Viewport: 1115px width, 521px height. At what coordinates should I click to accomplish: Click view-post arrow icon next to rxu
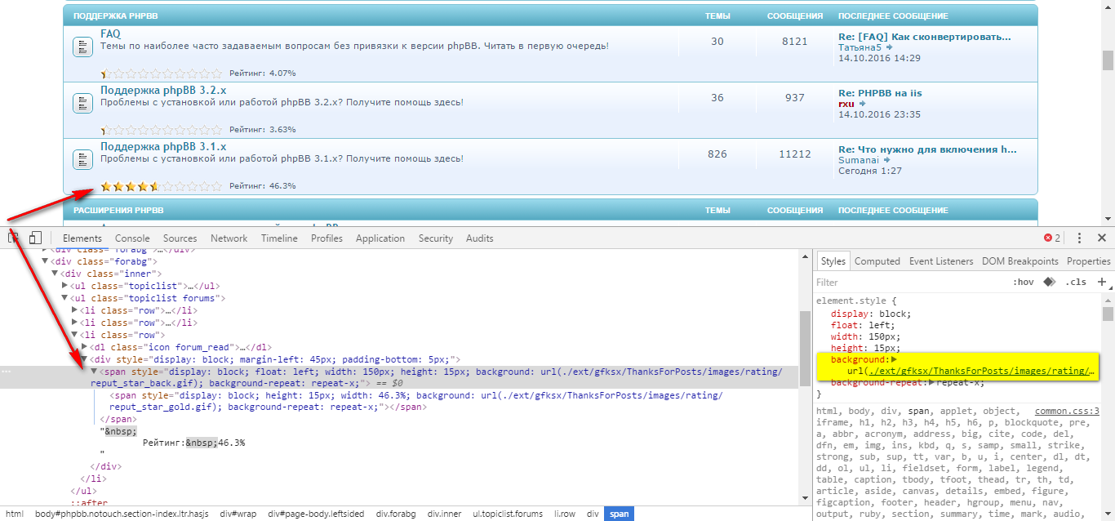click(862, 104)
